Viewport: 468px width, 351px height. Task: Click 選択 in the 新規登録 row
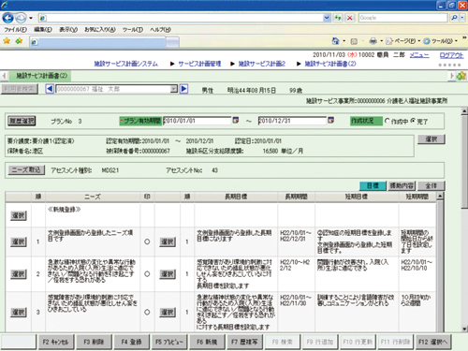[19, 215]
